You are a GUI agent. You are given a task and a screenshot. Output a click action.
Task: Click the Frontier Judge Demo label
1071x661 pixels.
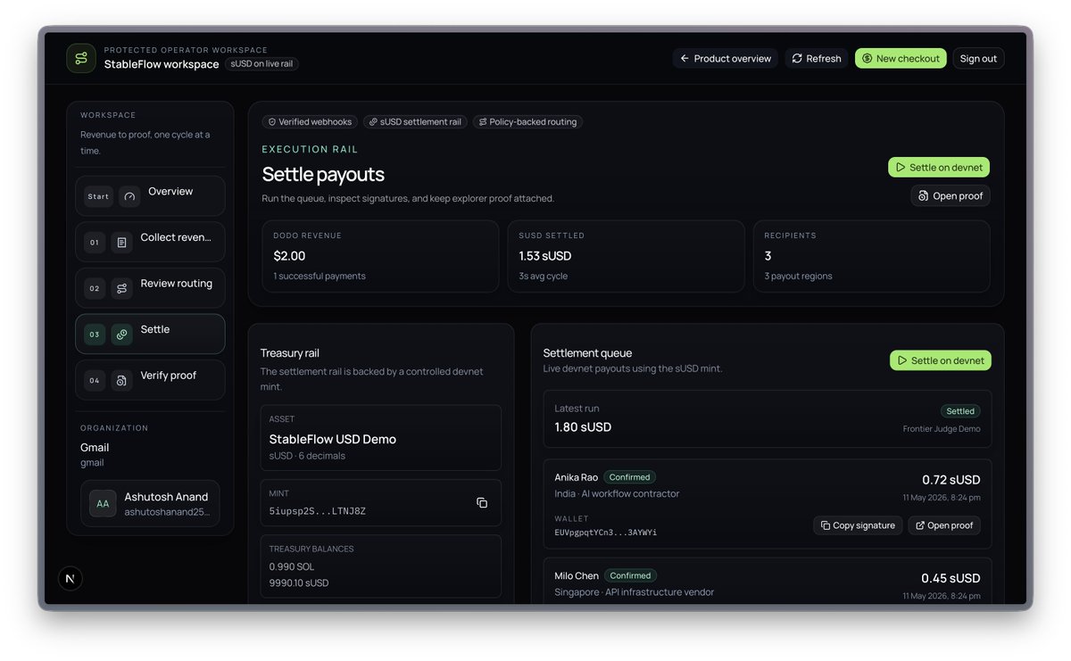[x=942, y=429]
